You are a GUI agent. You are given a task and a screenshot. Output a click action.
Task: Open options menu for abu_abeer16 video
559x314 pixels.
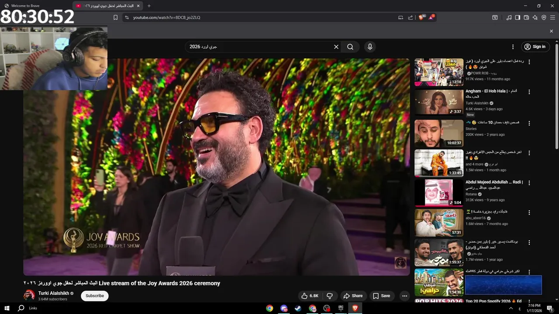click(x=529, y=213)
